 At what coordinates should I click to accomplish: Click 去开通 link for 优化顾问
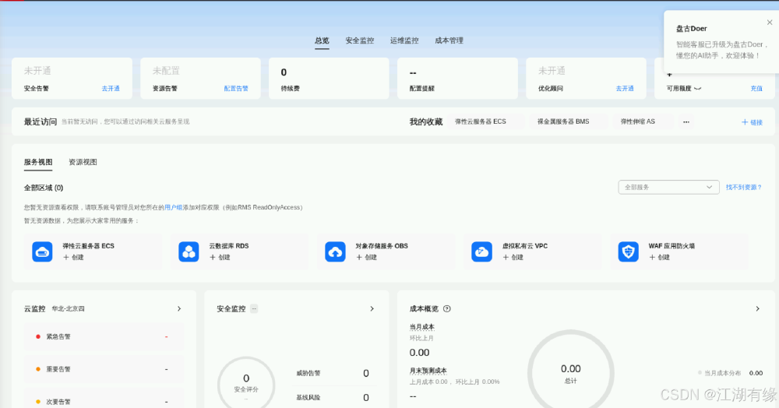(625, 88)
